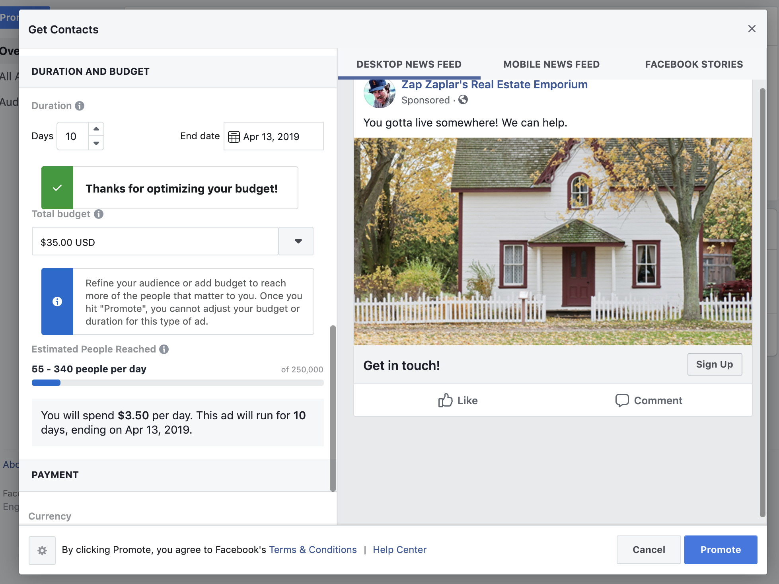Click the Sign Up button in preview

[x=715, y=364]
